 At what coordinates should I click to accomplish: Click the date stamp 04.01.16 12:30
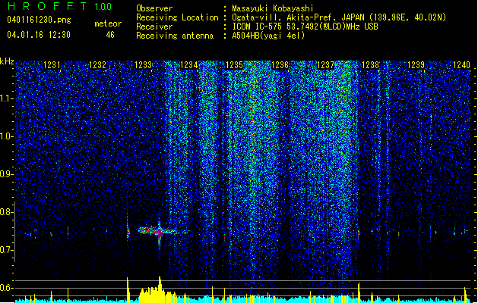click(39, 35)
